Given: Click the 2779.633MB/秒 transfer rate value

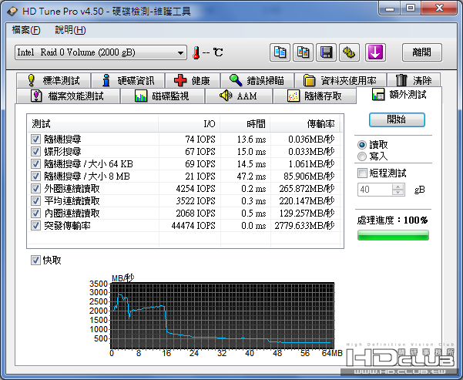Looking at the screenshot, I should (x=304, y=226).
